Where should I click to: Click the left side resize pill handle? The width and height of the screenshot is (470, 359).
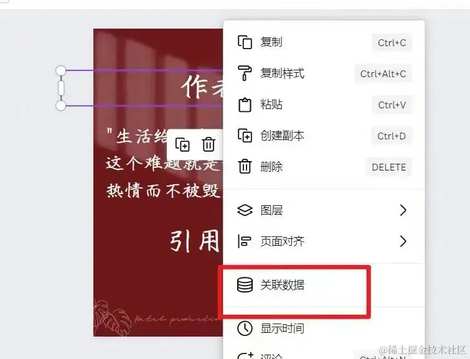(61, 88)
